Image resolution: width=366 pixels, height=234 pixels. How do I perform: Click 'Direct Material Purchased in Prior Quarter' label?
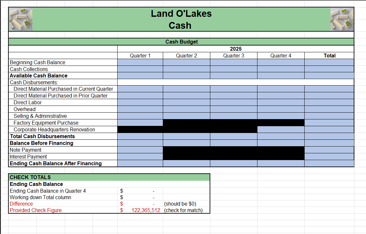[60, 96]
